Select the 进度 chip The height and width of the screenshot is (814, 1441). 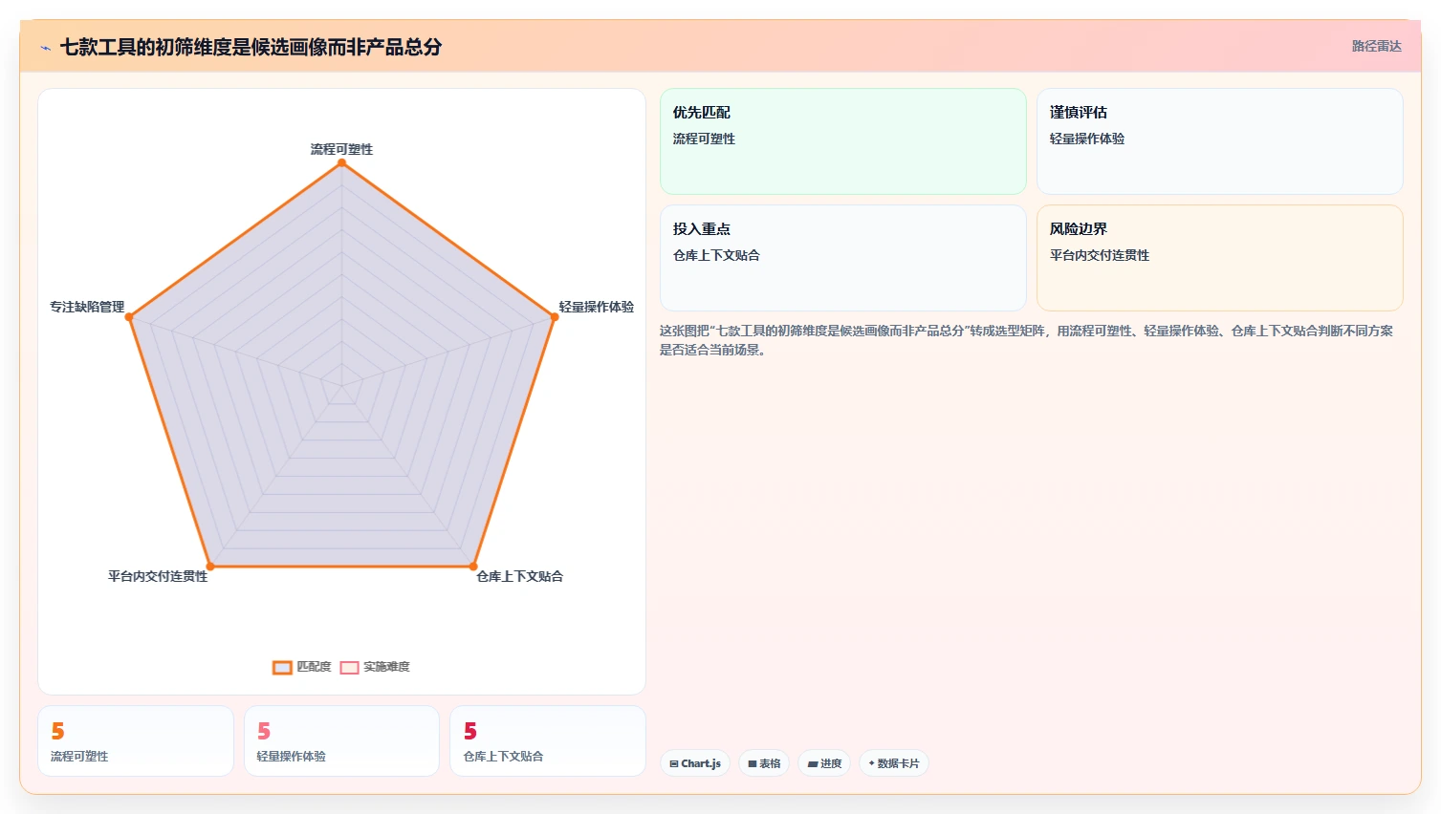(824, 763)
